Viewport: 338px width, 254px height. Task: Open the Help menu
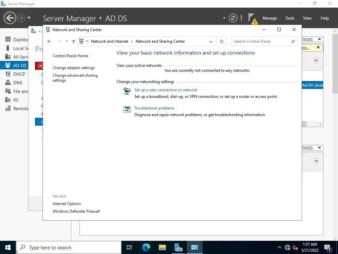[324, 18]
